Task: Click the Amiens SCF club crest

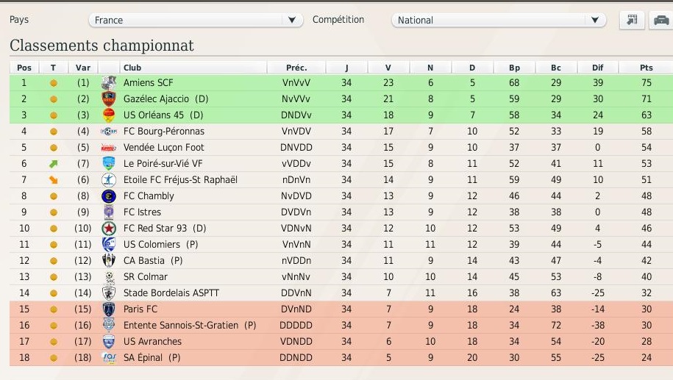Action: point(109,83)
